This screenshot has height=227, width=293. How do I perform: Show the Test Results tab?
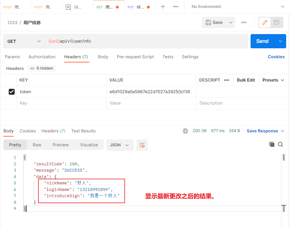[x=83, y=131]
